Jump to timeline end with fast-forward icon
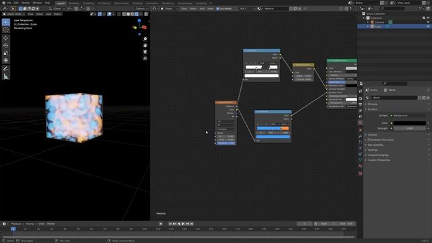 tap(192, 224)
